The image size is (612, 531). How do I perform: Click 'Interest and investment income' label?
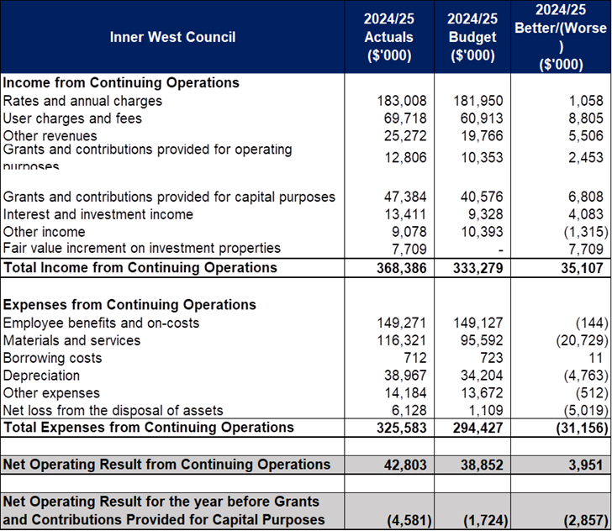(98, 214)
